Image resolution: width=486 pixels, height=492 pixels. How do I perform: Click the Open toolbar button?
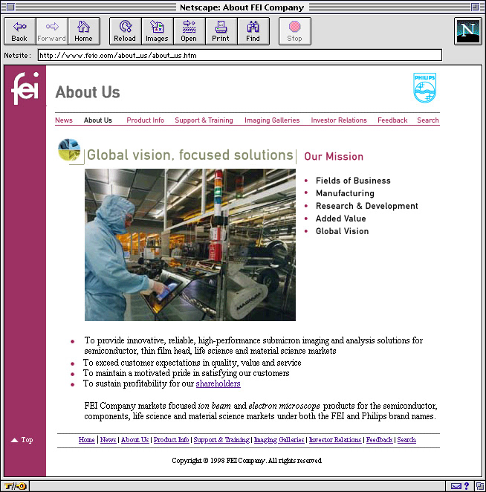(x=189, y=31)
